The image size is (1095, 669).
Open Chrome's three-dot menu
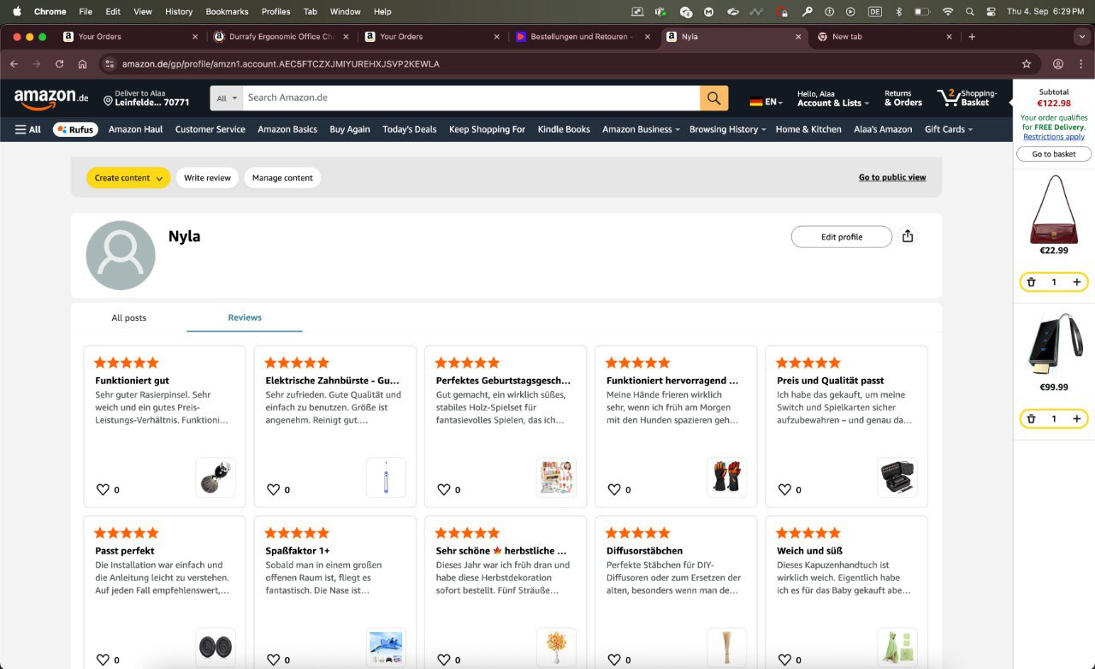[1081, 64]
